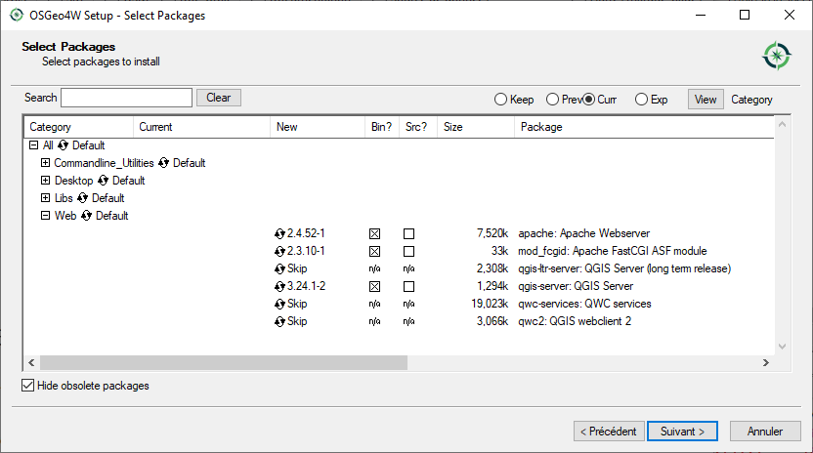
Task: Enable the Src checkbox for qgis-server
Action: [408, 287]
